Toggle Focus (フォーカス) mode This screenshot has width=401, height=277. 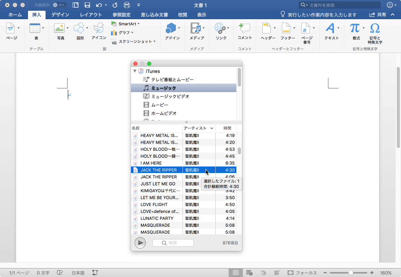click(x=302, y=273)
